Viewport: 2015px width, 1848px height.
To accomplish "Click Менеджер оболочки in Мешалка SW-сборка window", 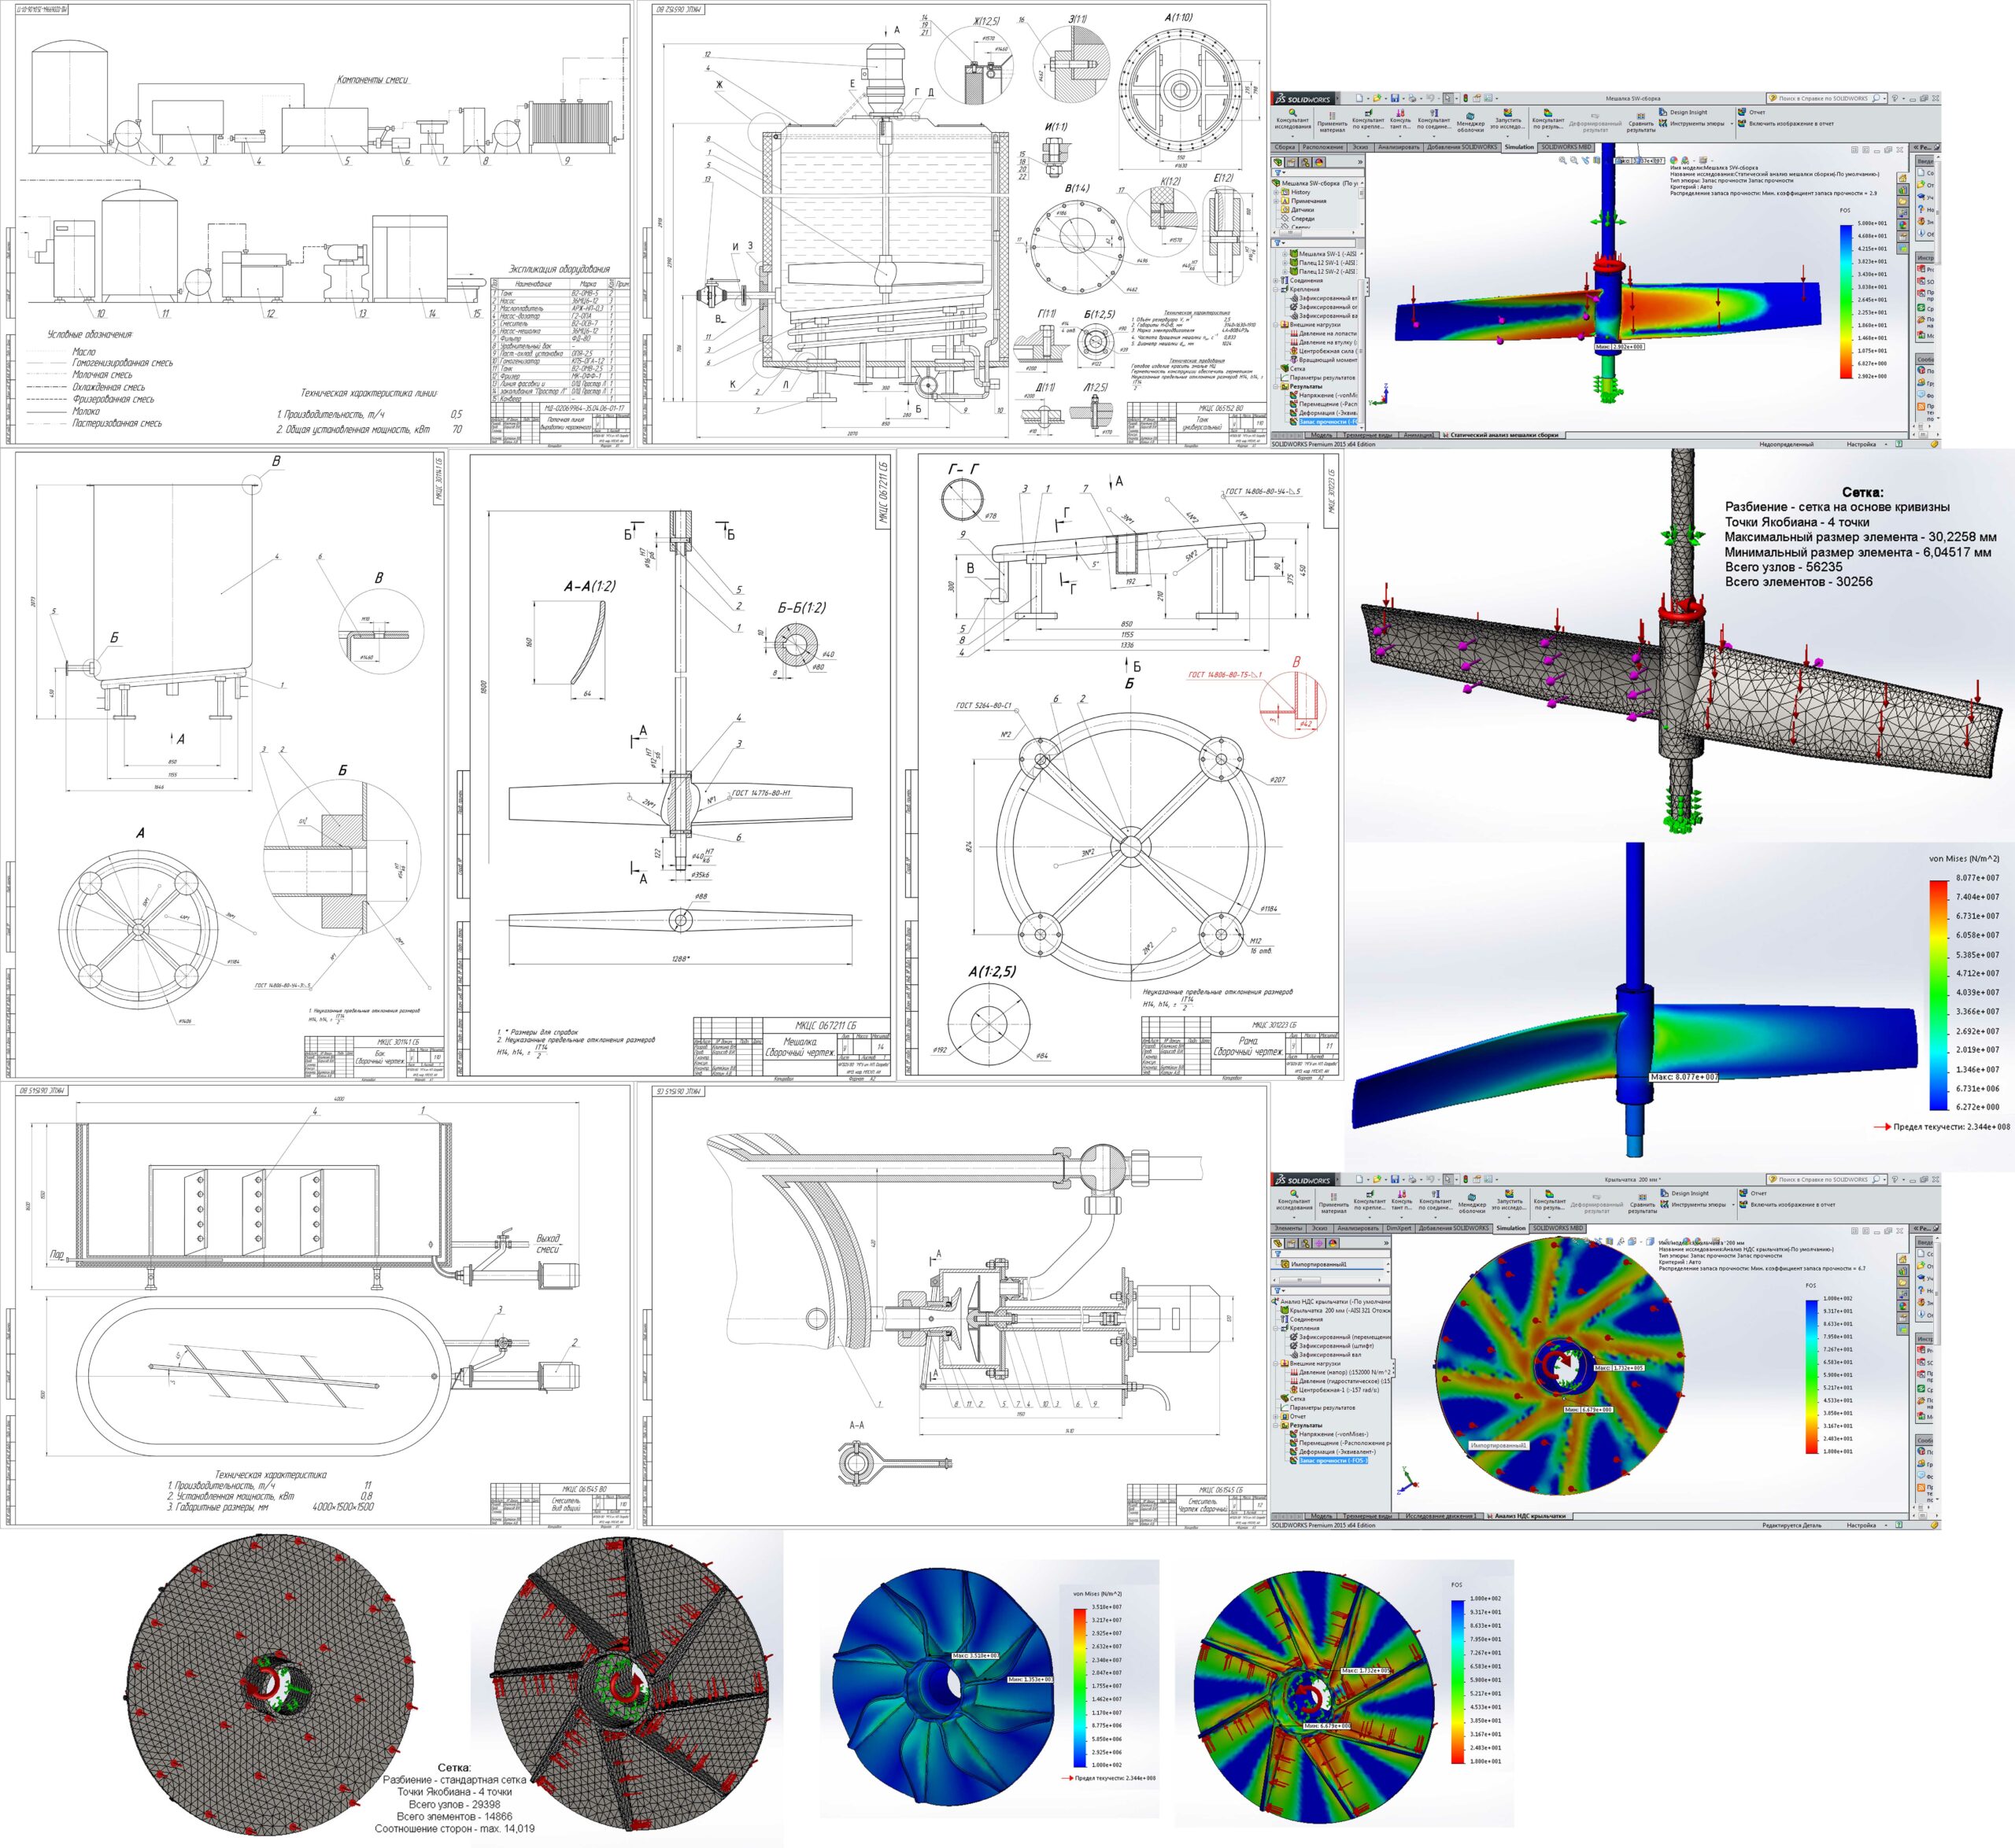I will (x=1471, y=122).
